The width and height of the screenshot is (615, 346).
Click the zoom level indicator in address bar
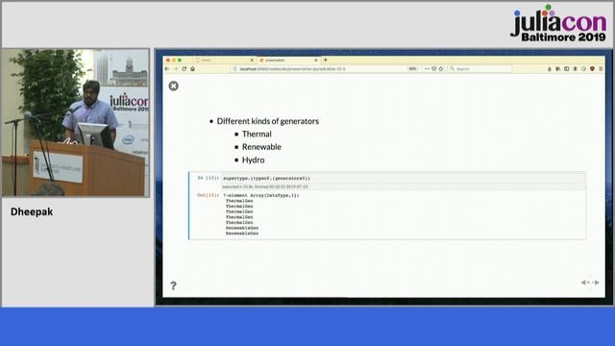412,68
